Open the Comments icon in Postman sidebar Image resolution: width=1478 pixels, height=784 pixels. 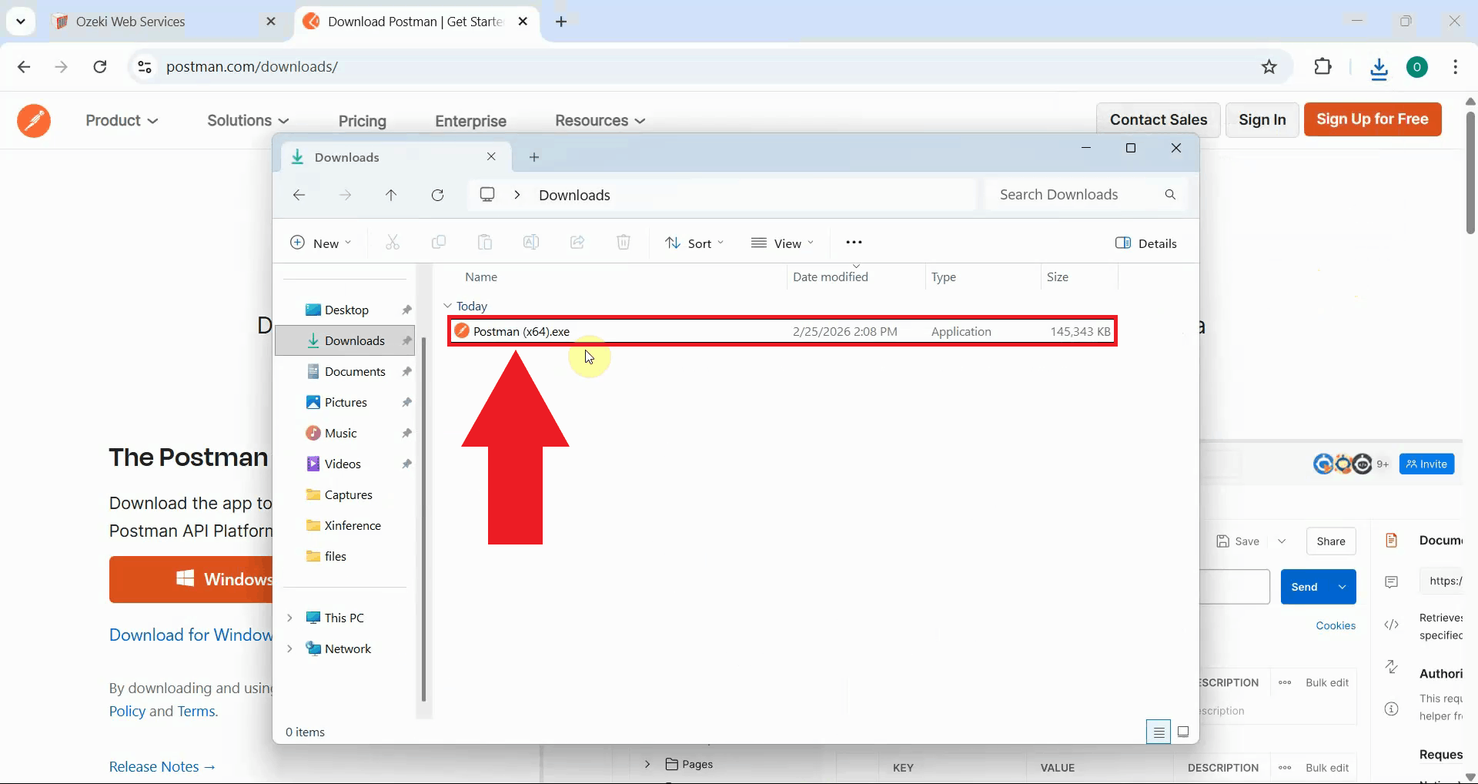point(1391,582)
